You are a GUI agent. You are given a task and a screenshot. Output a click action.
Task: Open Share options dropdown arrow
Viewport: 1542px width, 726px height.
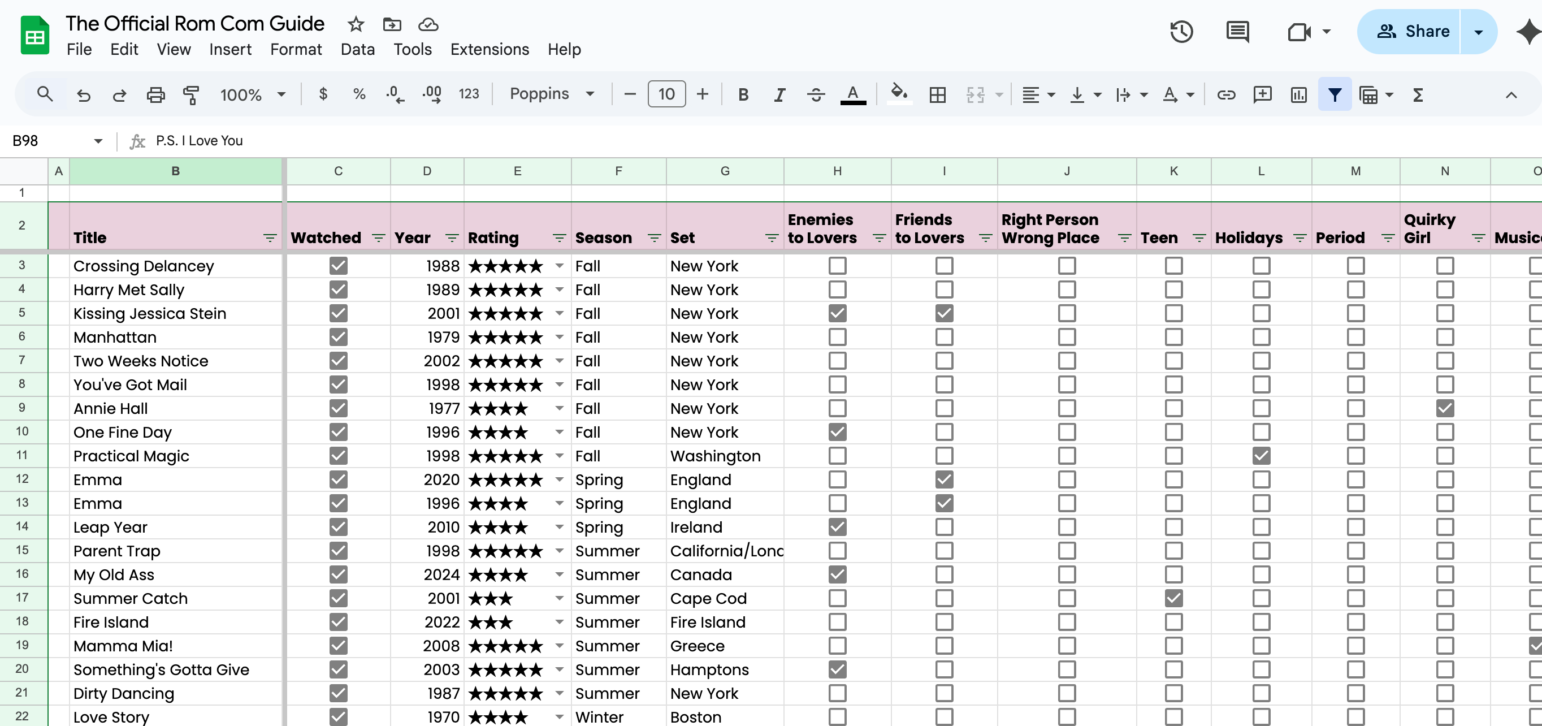pyautogui.click(x=1478, y=32)
